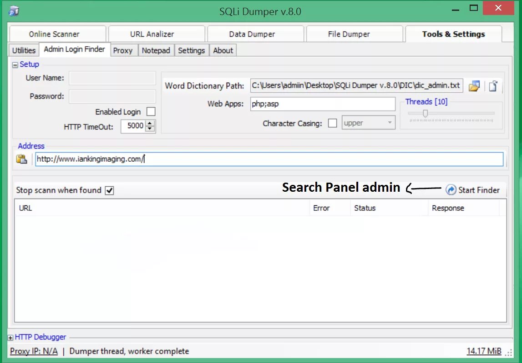
Task: Click the Address URL input field
Action: tap(269, 159)
